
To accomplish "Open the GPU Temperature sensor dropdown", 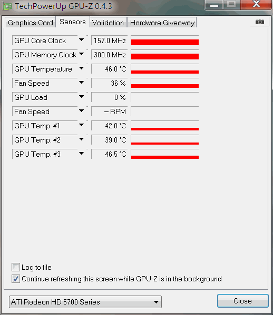I will coord(81,68).
